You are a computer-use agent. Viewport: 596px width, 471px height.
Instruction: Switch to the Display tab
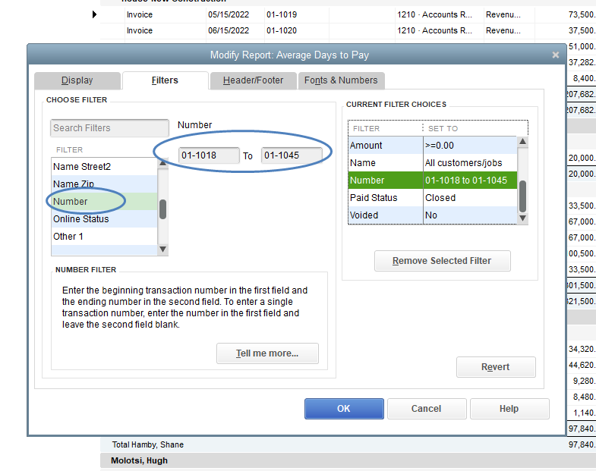77,80
